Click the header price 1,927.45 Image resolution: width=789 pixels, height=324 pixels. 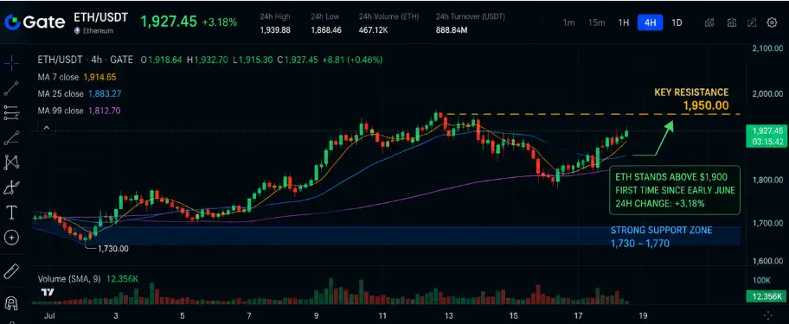click(169, 22)
